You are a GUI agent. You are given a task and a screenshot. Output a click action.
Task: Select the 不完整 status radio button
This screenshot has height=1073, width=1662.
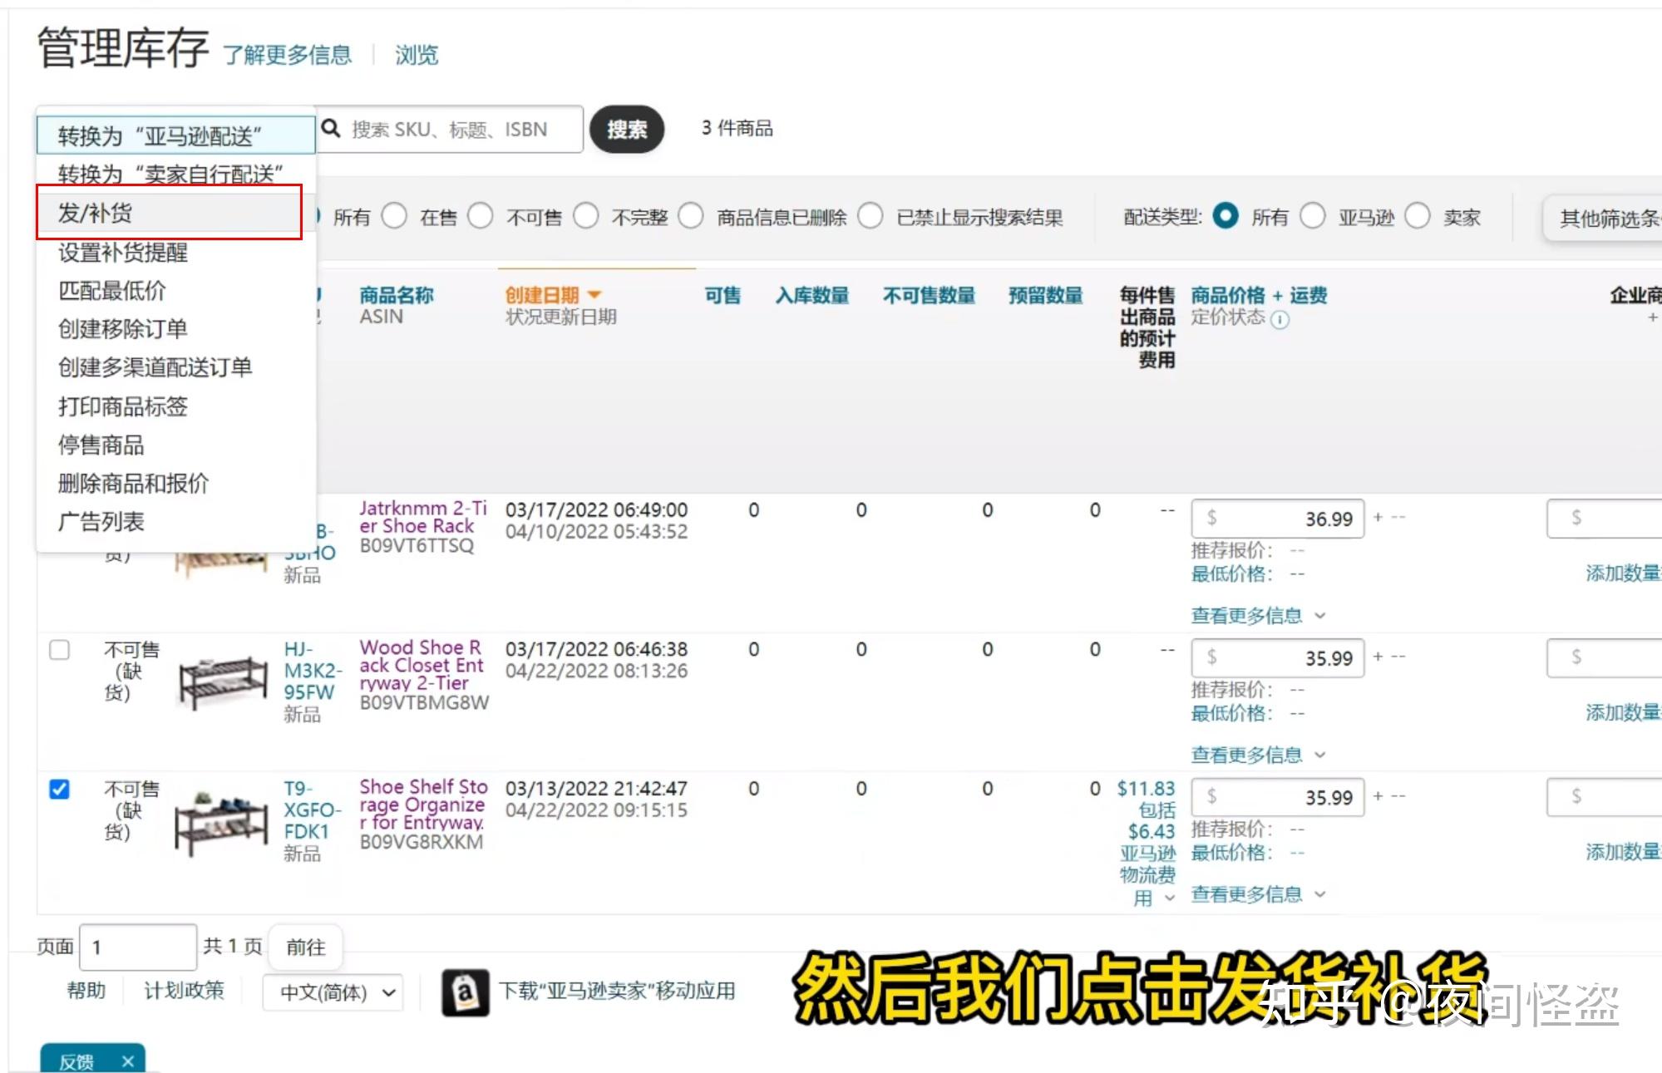tap(585, 217)
